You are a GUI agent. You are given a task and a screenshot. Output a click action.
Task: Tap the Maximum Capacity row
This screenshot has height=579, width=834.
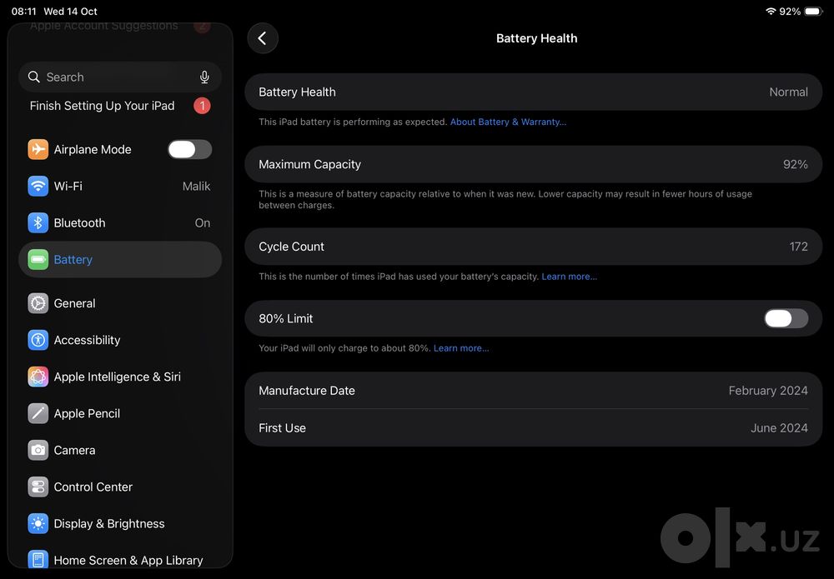pyautogui.click(x=534, y=164)
